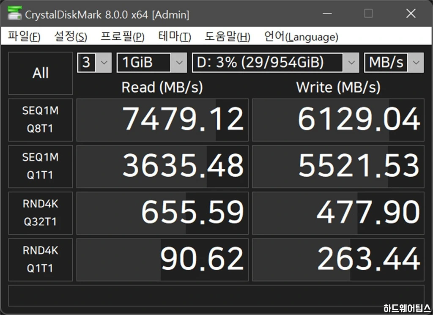
Task: Maximize the CrystalDiskMark window
Action: (x=368, y=13)
